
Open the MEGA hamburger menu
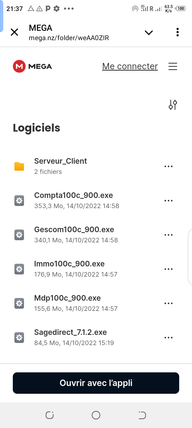173,66
